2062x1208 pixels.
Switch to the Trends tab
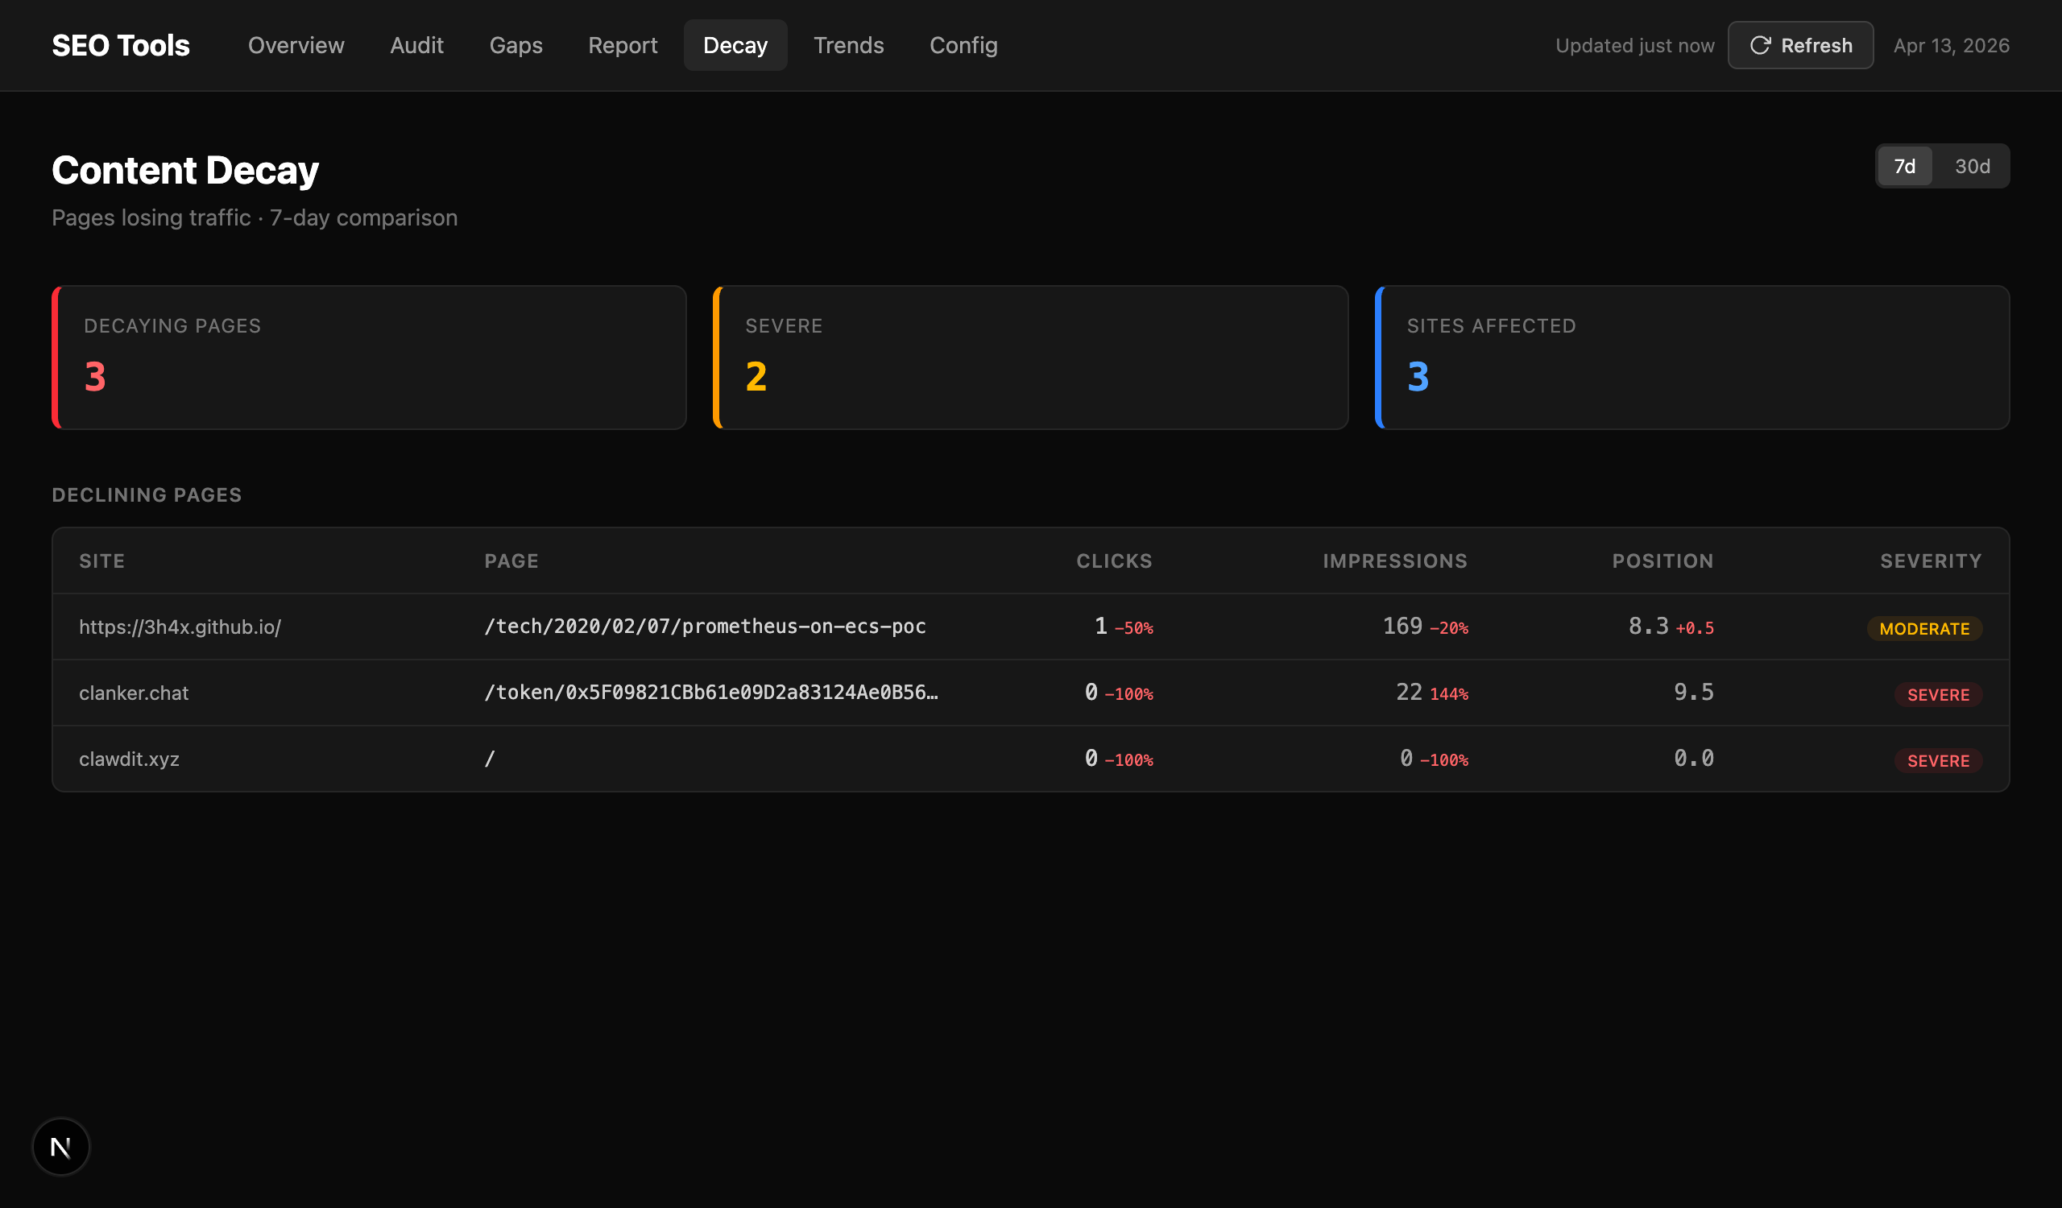848,45
